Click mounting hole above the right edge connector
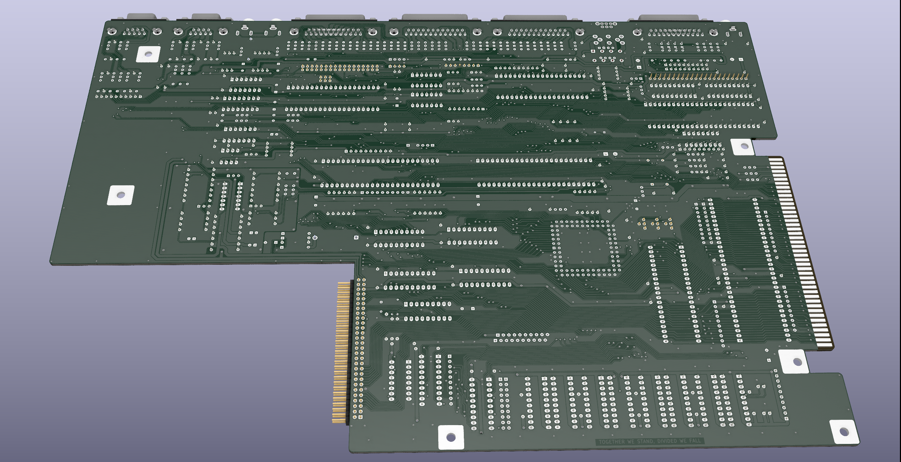The width and height of the screenshot is (901, 462). (744, 146)
